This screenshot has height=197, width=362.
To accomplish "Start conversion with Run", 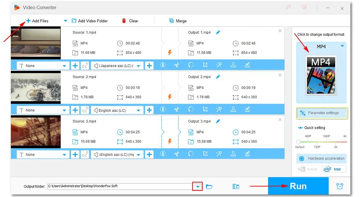I will pos(298,186).
